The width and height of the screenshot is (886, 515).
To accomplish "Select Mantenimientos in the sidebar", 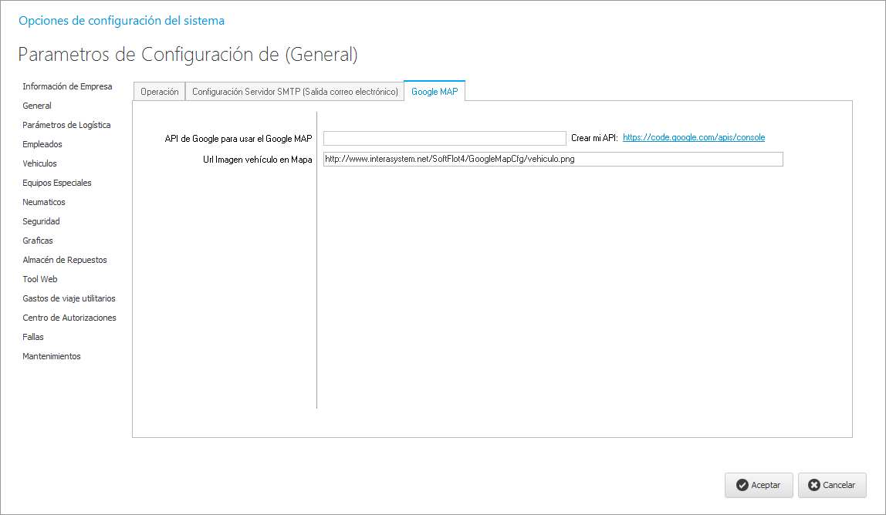I will point(52,356).
